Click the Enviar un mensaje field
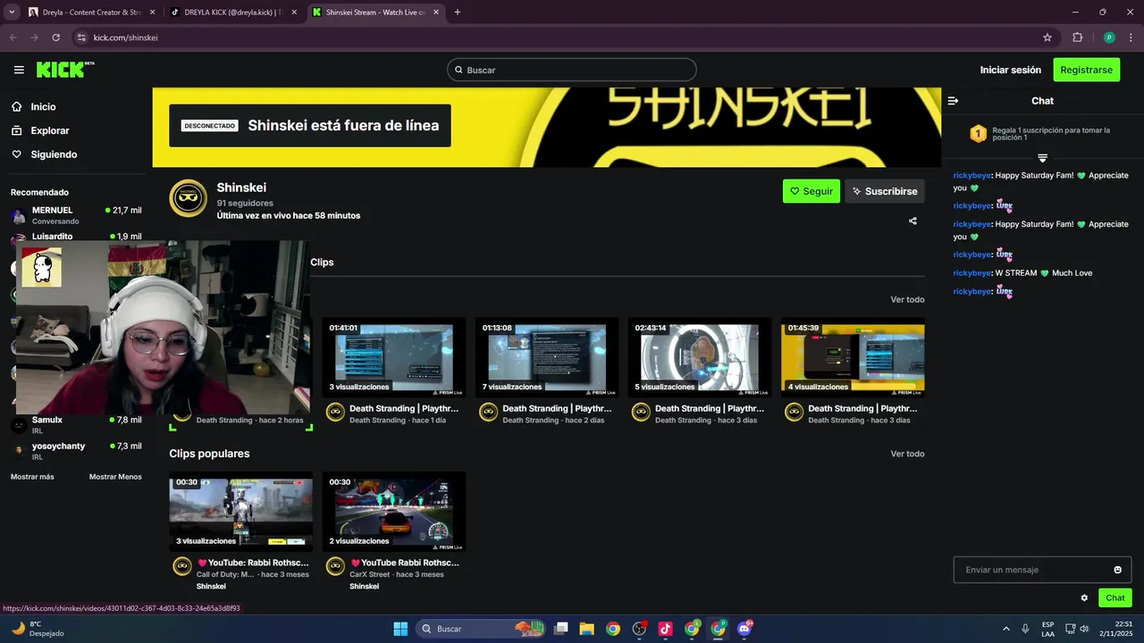This screenshot has width=1144, height=643. (x=1042, y=570)
